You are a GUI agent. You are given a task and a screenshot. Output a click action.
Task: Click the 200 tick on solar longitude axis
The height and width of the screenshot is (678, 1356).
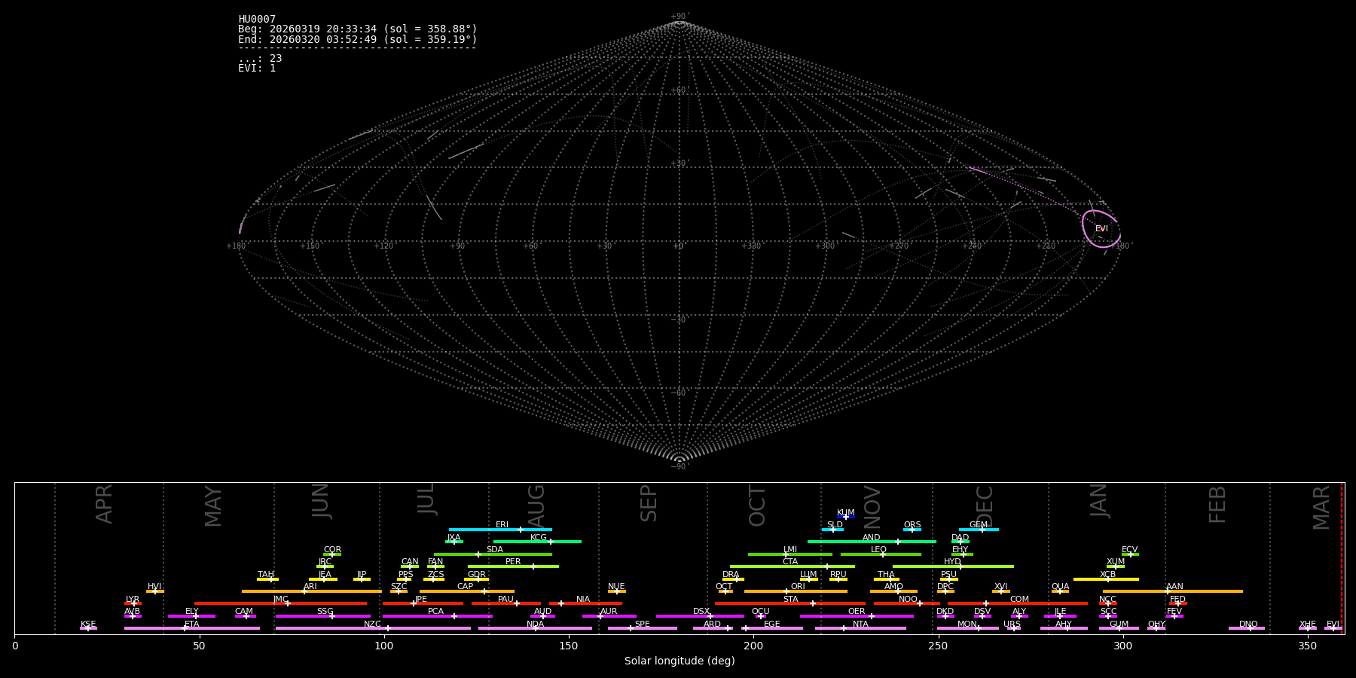click(x=753, y=646)
